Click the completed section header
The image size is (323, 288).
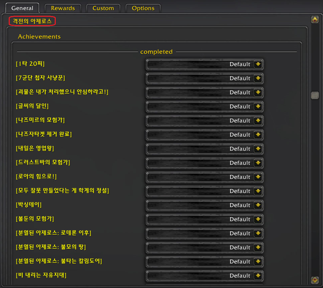pos(156,52)
